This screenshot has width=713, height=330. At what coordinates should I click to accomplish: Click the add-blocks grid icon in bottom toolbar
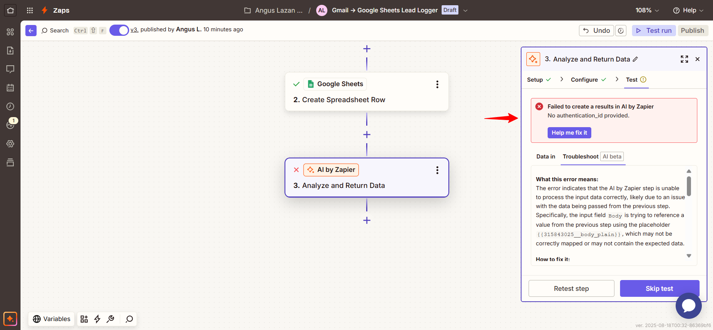(84, 319)
